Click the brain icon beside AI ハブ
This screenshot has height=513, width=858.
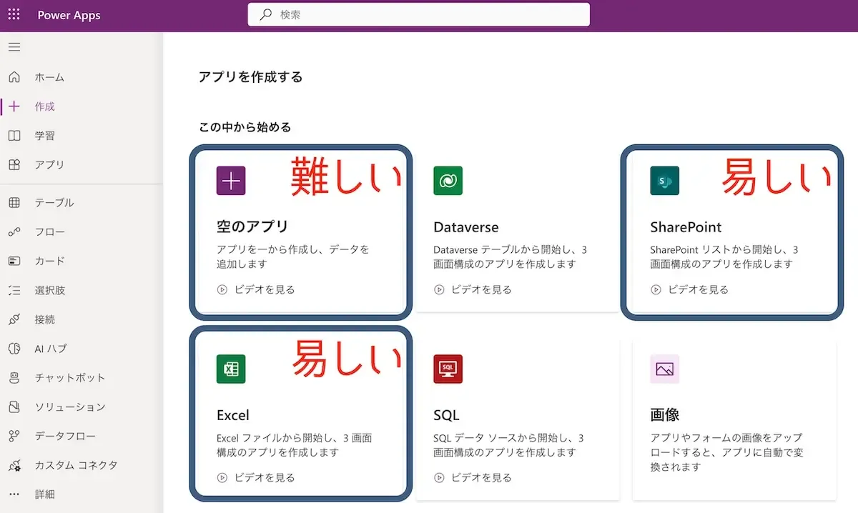(x=14, y=349)
